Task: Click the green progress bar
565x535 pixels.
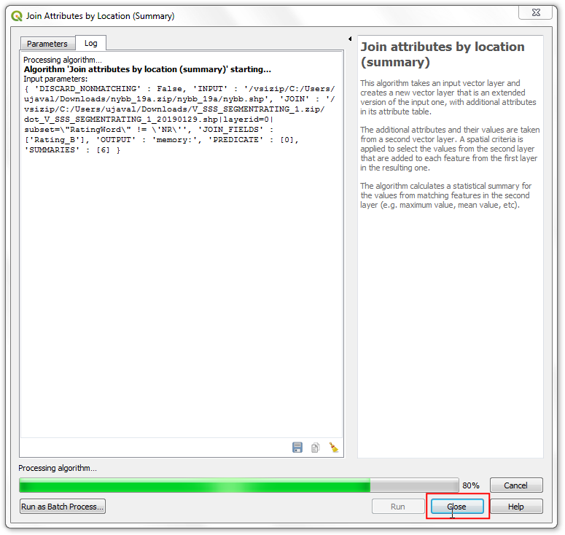Action: pos(195,485)
